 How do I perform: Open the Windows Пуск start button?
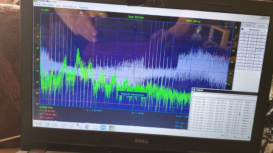click(x=37, y=124)
